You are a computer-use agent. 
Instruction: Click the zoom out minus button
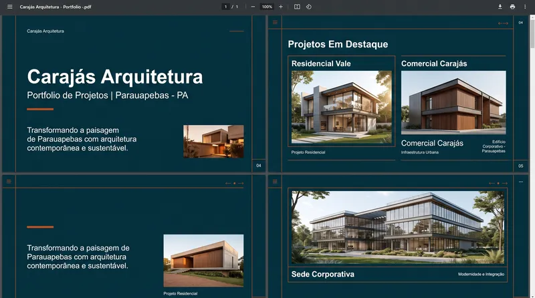253,7
